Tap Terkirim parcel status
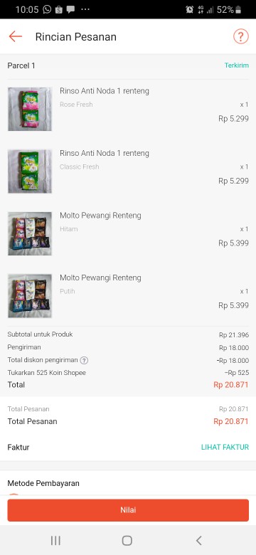This screenshot has height=555, width=256. coord(237,65)
